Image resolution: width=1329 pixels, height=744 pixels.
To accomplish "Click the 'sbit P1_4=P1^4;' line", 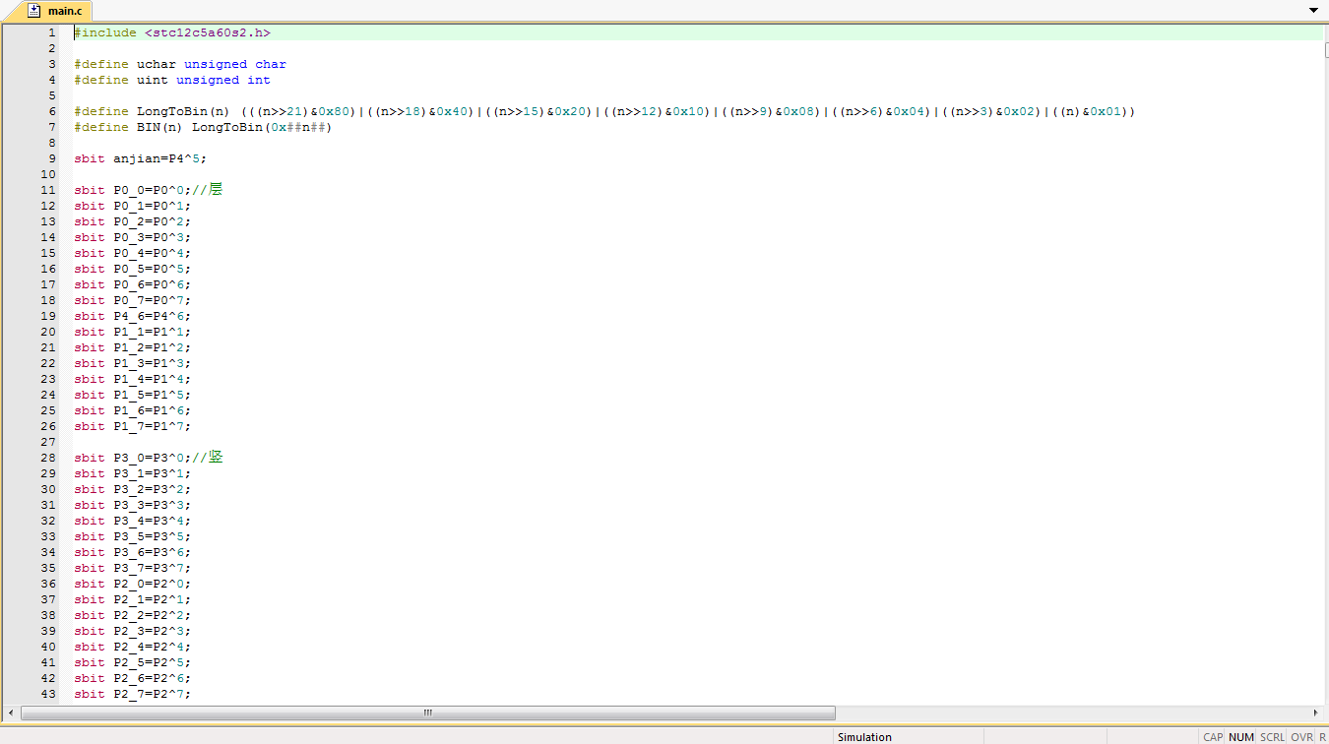I will pyautogui.click(x=133, y=379).
